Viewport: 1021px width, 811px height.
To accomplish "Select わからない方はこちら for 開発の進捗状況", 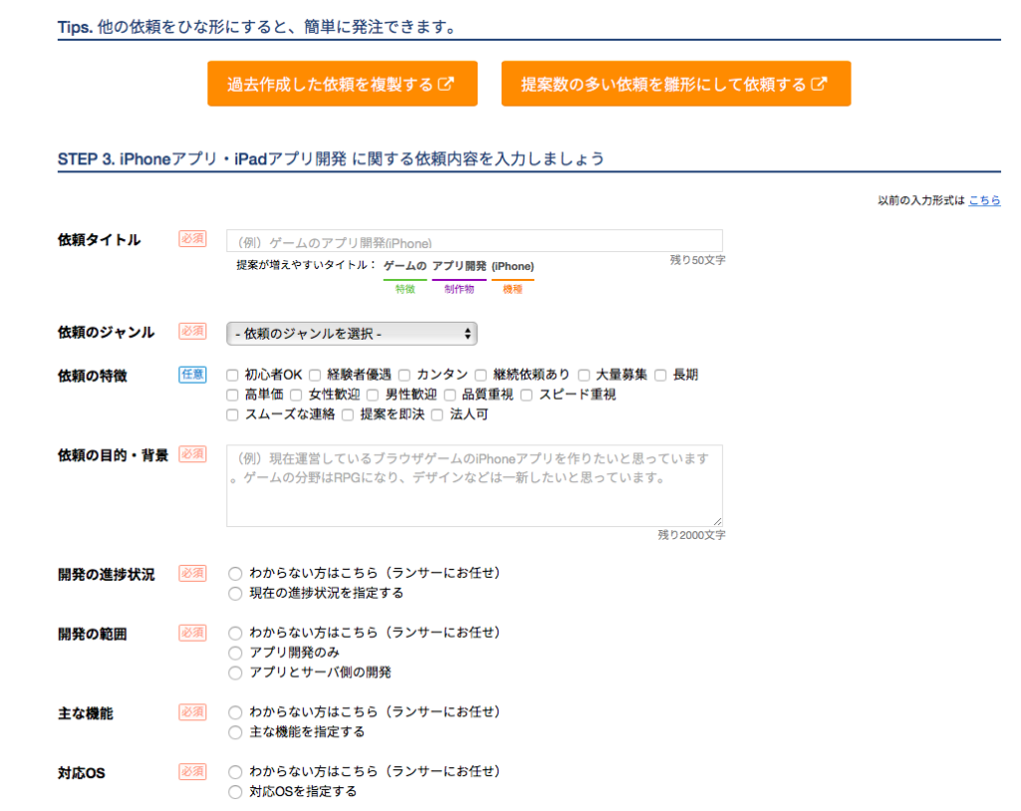I will (x=235, y=574).
